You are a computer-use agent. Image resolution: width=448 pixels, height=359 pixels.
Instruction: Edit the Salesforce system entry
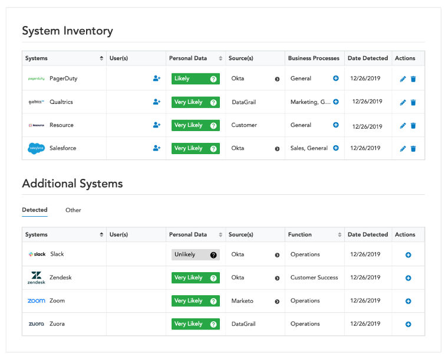(x=403, y=149)
